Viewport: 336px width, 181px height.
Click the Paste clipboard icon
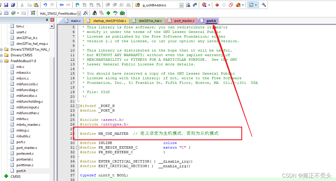(36, 5)
